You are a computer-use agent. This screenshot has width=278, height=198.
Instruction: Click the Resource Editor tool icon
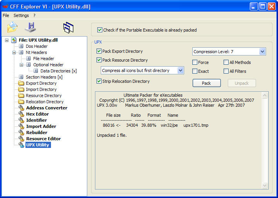(21, 139)
